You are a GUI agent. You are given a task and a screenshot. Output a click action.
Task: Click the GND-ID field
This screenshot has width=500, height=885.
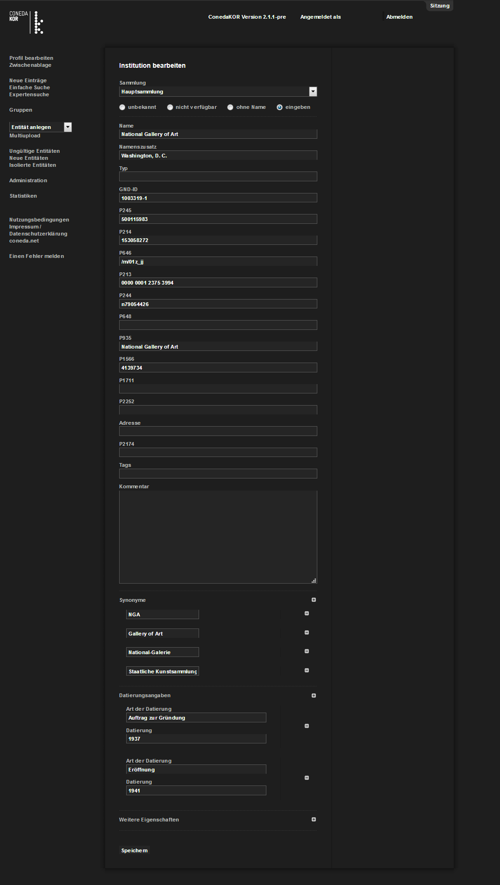click(x=218, y=198)
